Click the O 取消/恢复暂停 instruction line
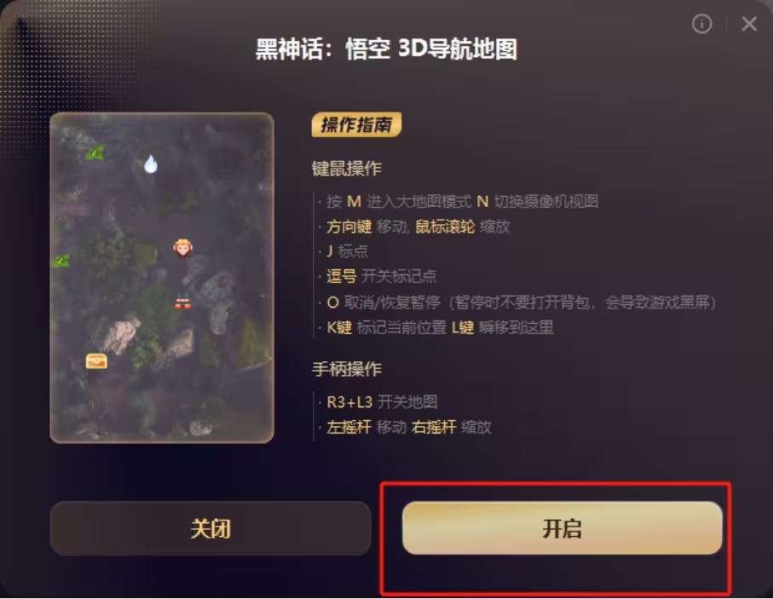Screen dimensions: 774x599 click(x=521, y=302)
